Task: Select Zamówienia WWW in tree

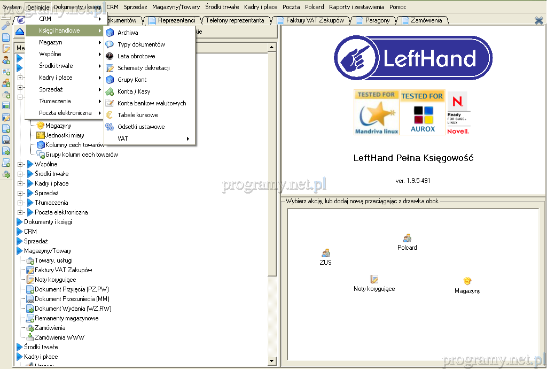Action: [x=59, y=337]
